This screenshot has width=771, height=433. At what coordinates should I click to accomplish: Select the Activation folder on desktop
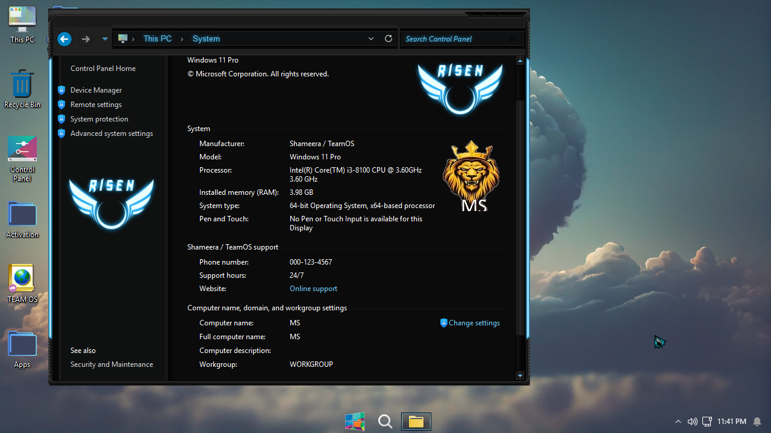click(x=22, y=220)
